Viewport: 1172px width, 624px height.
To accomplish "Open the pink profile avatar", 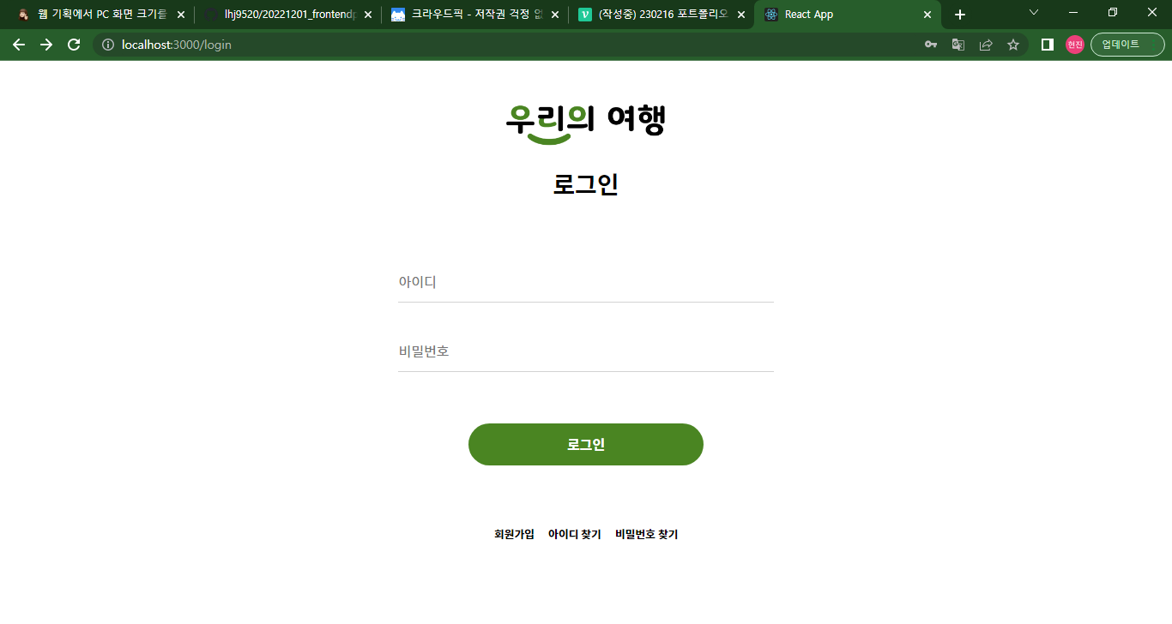I will pyautogui.click(x=1075, y=45).
